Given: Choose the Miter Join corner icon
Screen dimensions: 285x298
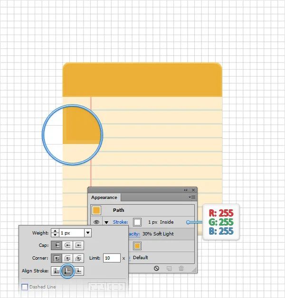Looking at the screenshot, I should tap(57, 258).
